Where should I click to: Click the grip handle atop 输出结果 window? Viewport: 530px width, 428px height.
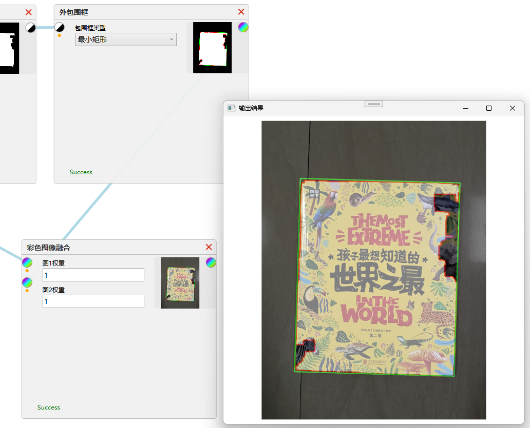pos(374,104)
